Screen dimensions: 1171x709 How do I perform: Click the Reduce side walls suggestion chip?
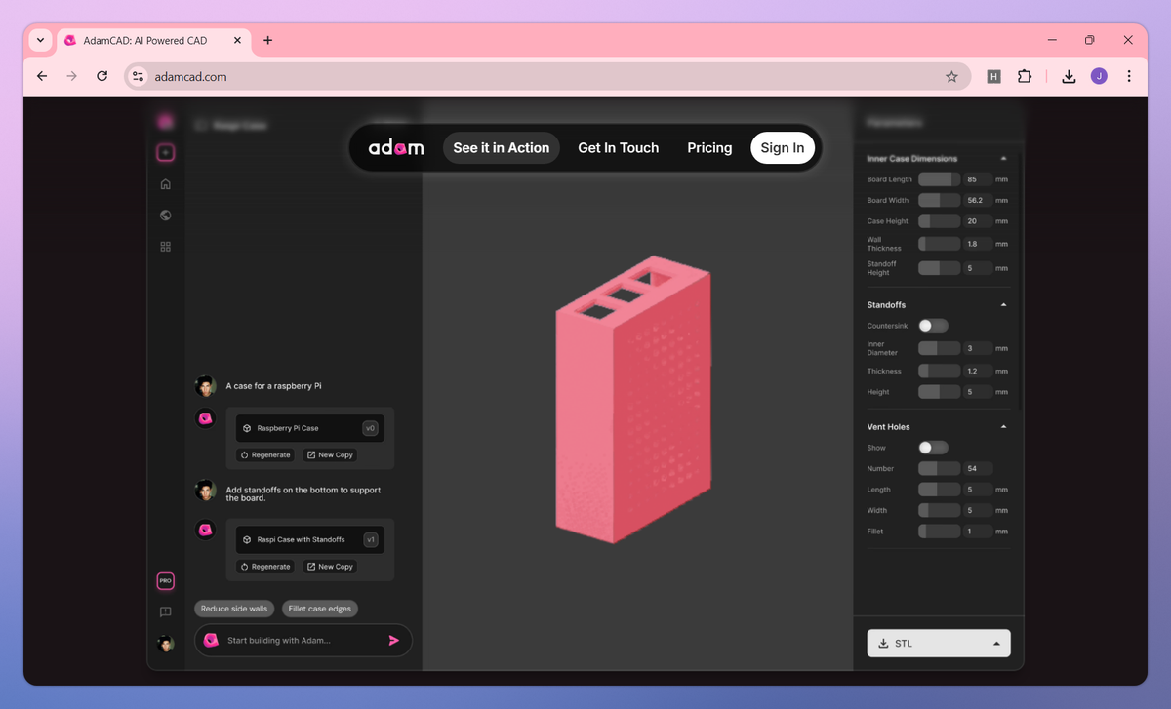[x=233, y=608]
